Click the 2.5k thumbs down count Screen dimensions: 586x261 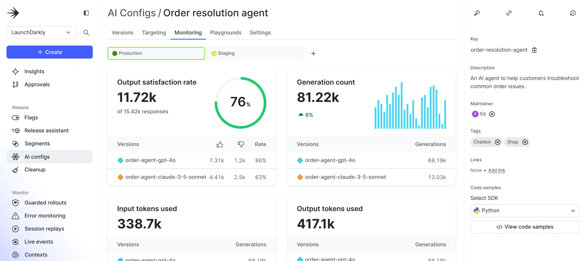point(239,177)
